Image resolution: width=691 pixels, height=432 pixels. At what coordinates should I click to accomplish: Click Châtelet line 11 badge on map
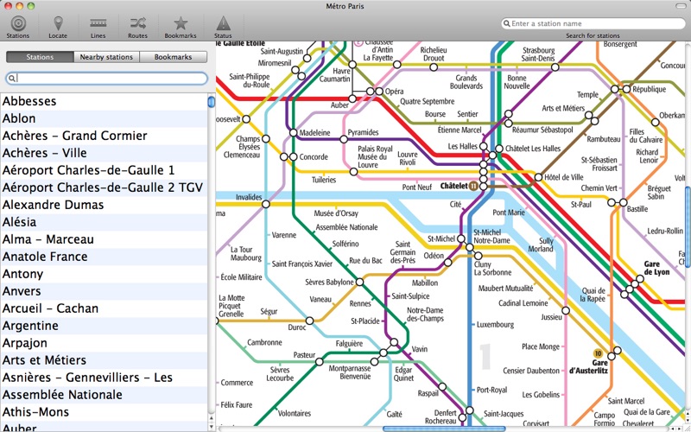click(473, 186)
